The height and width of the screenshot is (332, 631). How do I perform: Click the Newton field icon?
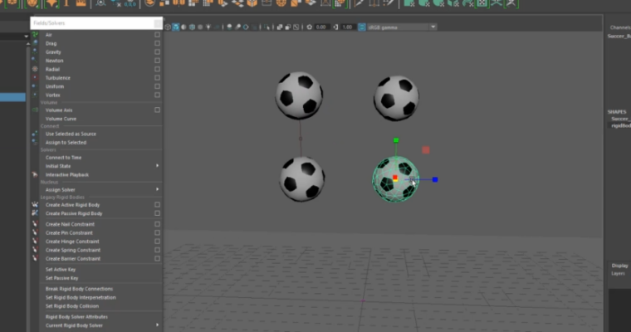click(x=35, y=61)
